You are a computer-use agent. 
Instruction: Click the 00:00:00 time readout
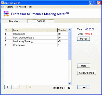(90, 29)
